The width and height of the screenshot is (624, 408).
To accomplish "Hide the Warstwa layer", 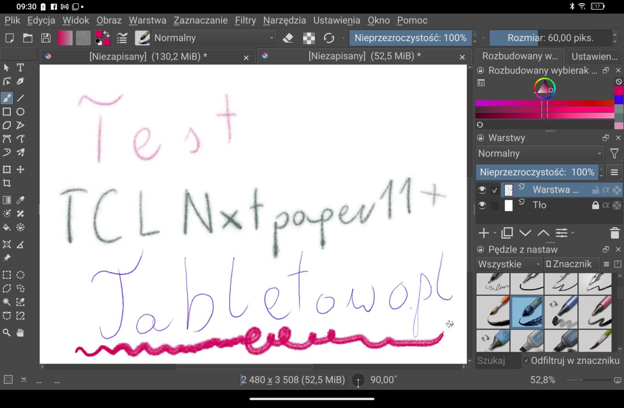I will pos(482,190).
